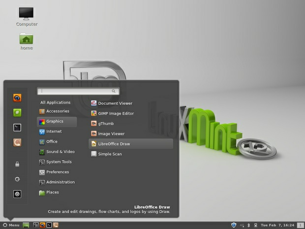Open the System Tools category

[56, 162]
